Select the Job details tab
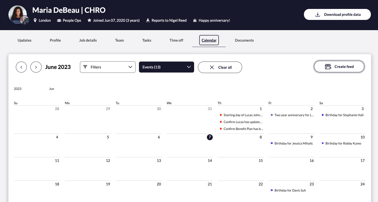This screenshot has height=202, width=378. click(x=88, y=40)
